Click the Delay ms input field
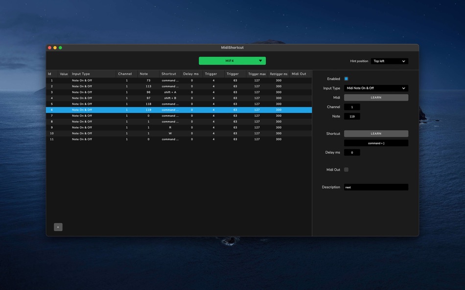Viewport: 465px width, 290px height. [x=352, y=152]
